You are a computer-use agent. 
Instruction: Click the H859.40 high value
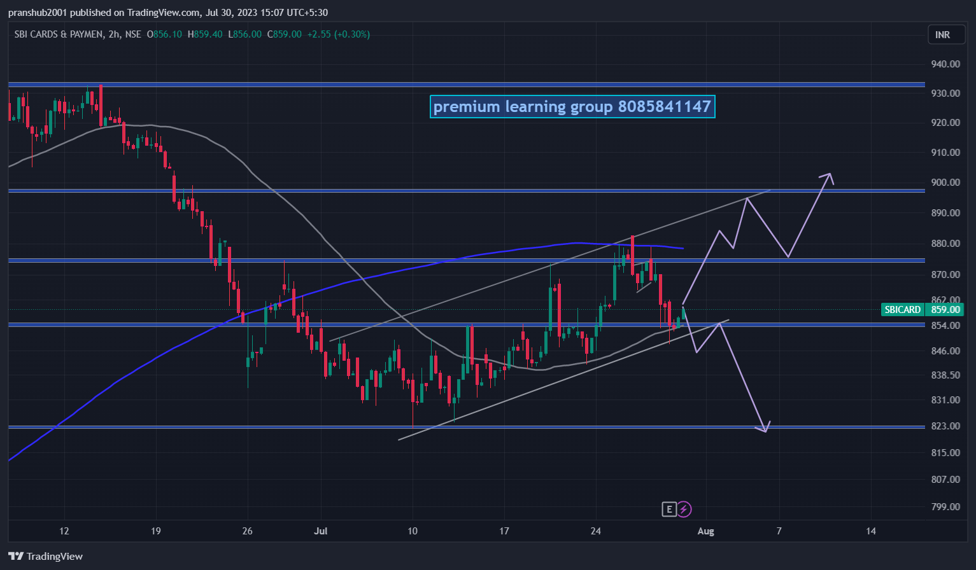click(205, 34)
